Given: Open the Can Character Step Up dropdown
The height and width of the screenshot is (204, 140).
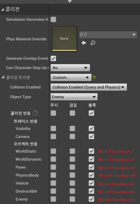Looking at the screenshot, I should click(70, 68).
